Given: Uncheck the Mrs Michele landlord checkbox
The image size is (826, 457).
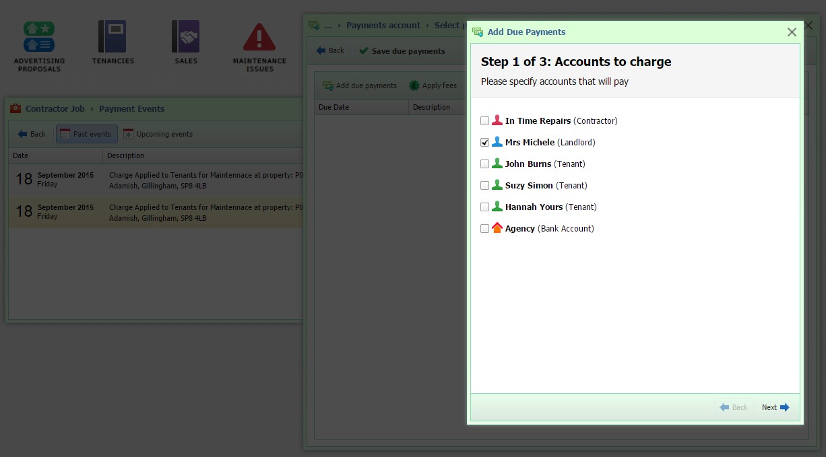Looking at the screenshot, I should click(x=484, y=143).
